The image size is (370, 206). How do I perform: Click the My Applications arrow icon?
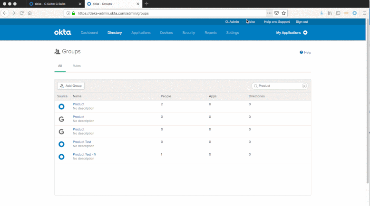point(305,33)
